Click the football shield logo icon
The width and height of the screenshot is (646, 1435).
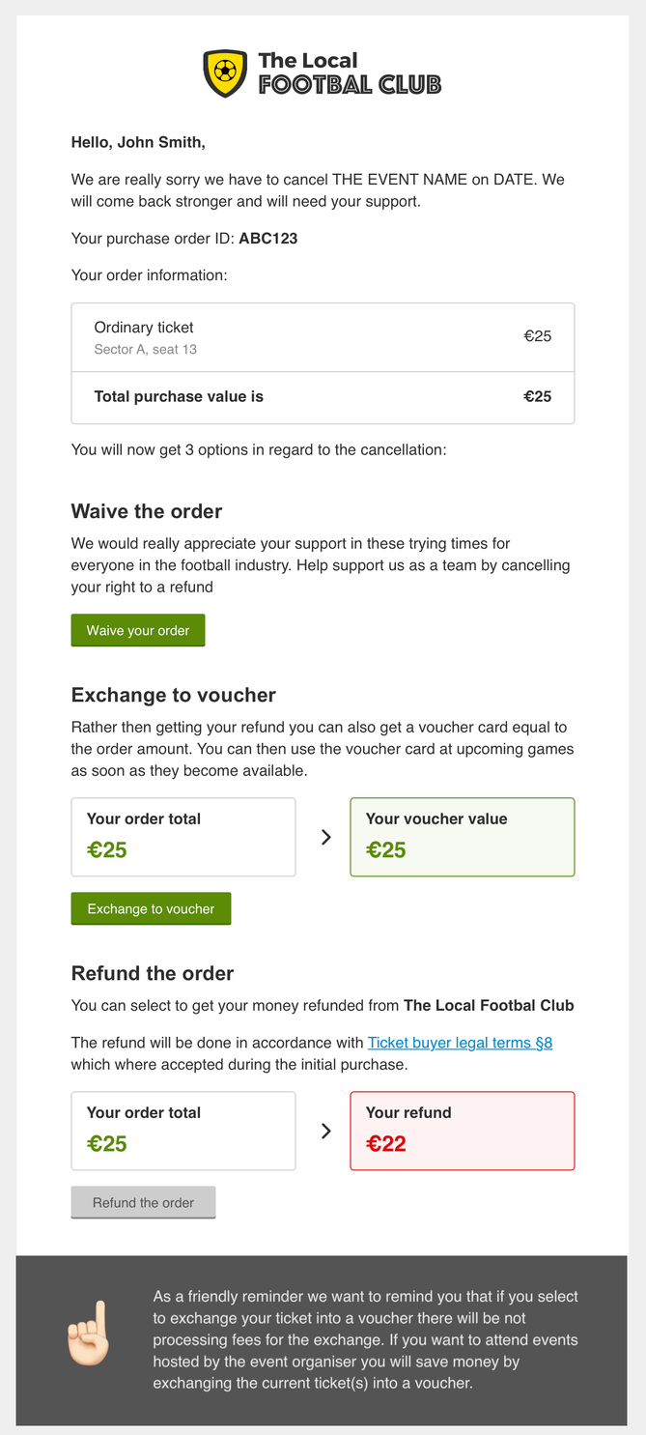pos(224,73)
